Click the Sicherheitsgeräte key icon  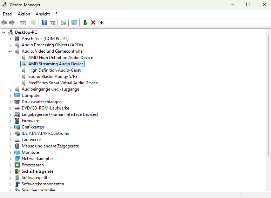(17, 171)
